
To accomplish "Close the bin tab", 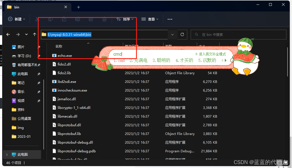I will point(66,7).
